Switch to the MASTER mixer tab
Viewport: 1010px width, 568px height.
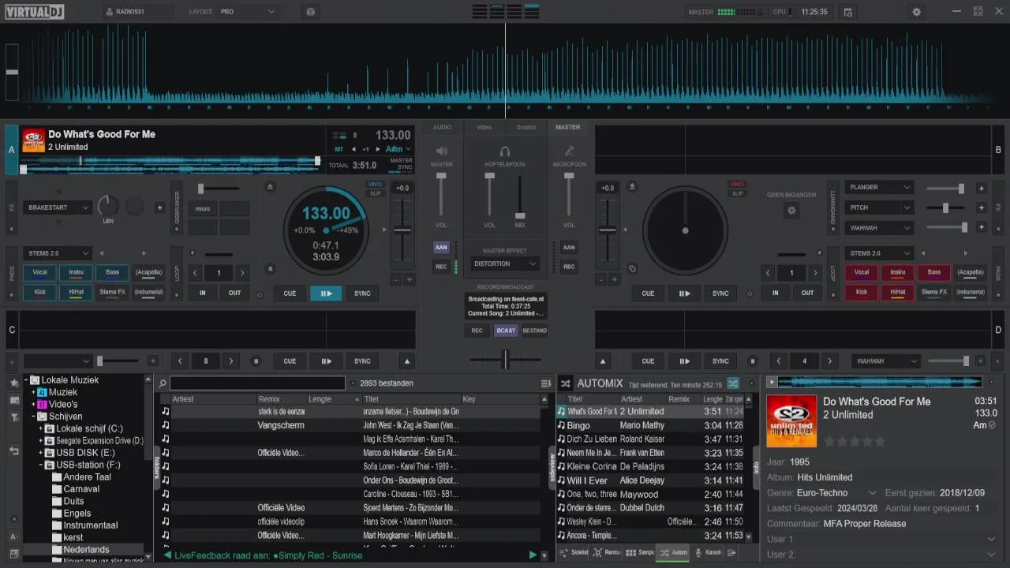(x=568, y=127)
